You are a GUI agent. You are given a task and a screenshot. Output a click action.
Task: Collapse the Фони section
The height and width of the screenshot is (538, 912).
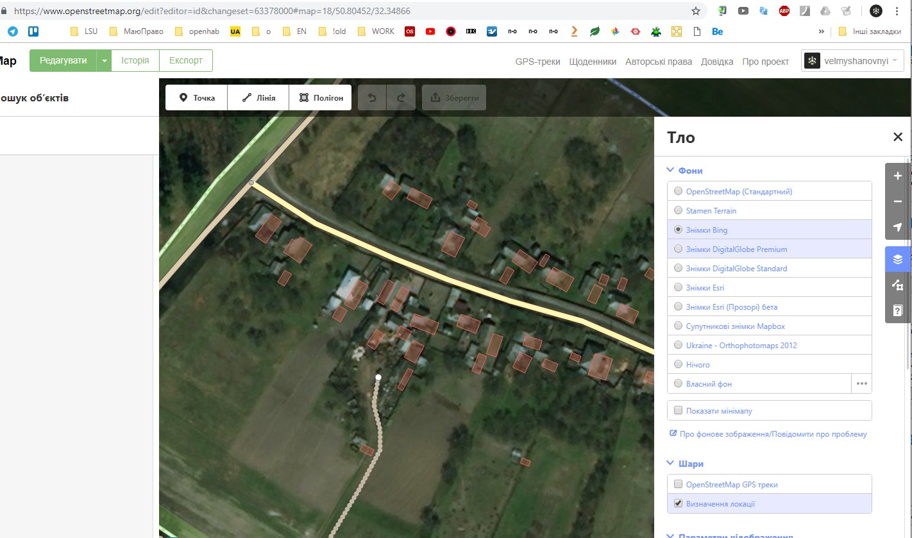[685, 171]
